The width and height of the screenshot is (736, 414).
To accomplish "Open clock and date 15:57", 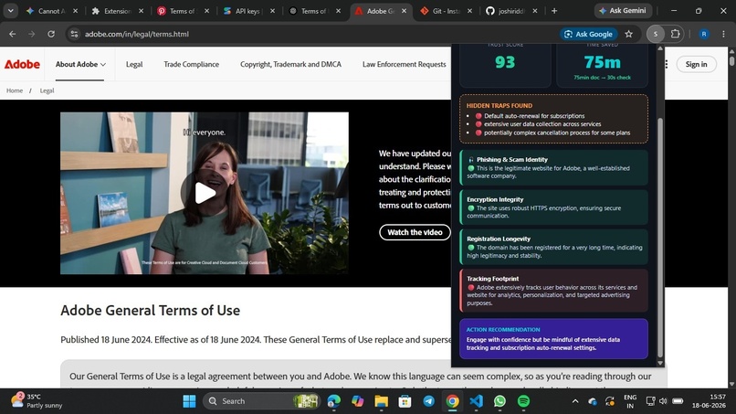I will coord(709,401).
